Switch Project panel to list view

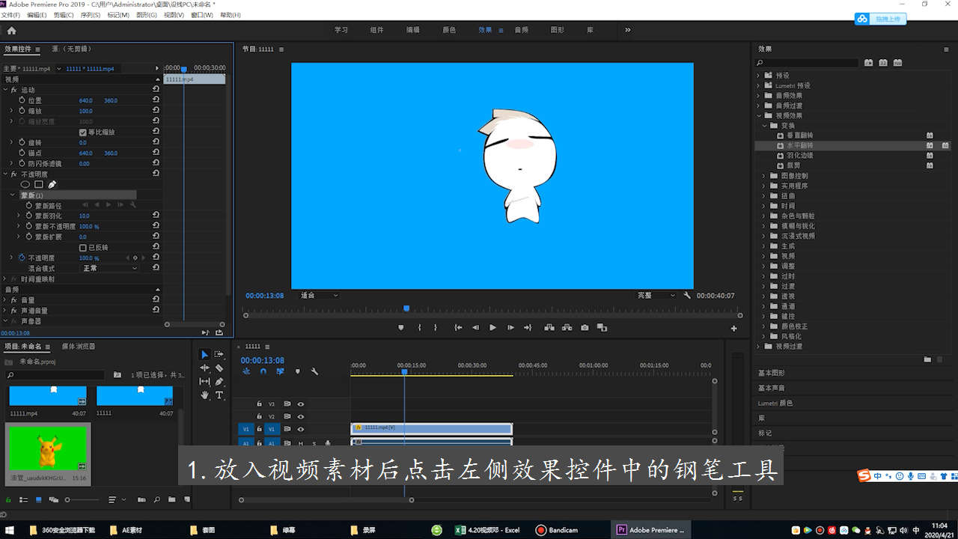[23, 499]
